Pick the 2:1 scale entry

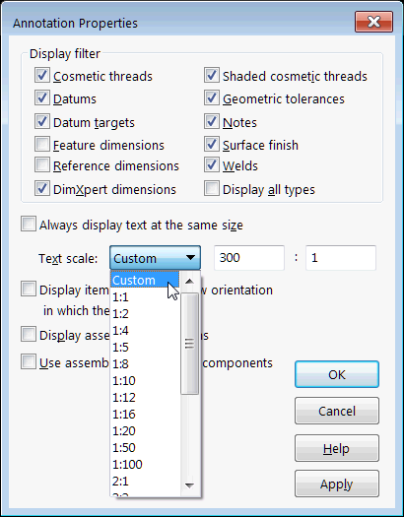tap(145, 482)
